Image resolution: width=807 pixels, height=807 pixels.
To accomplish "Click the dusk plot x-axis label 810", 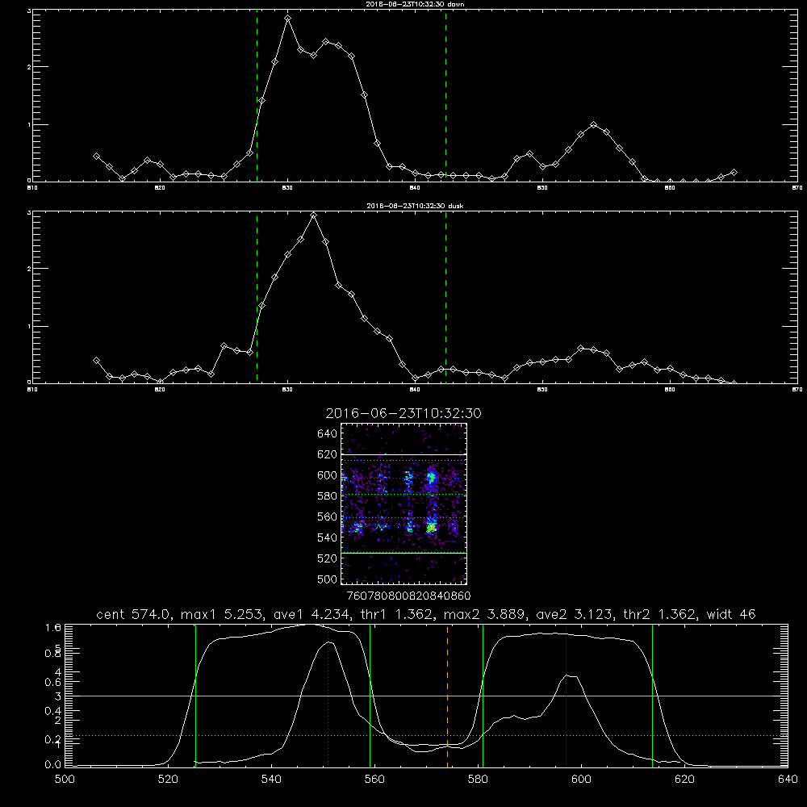I will coord(32,390).
